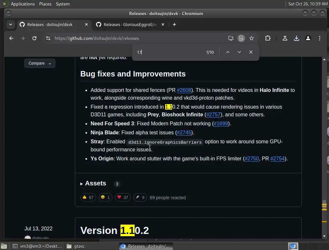The height and width of the screenshot is (250, 329).
Task: Switch to the vm3 terminal taskbar item
Action: pos(37,246)
